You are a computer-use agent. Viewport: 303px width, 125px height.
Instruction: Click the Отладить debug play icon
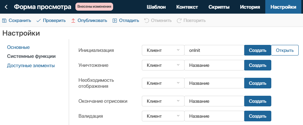point(114,20)
